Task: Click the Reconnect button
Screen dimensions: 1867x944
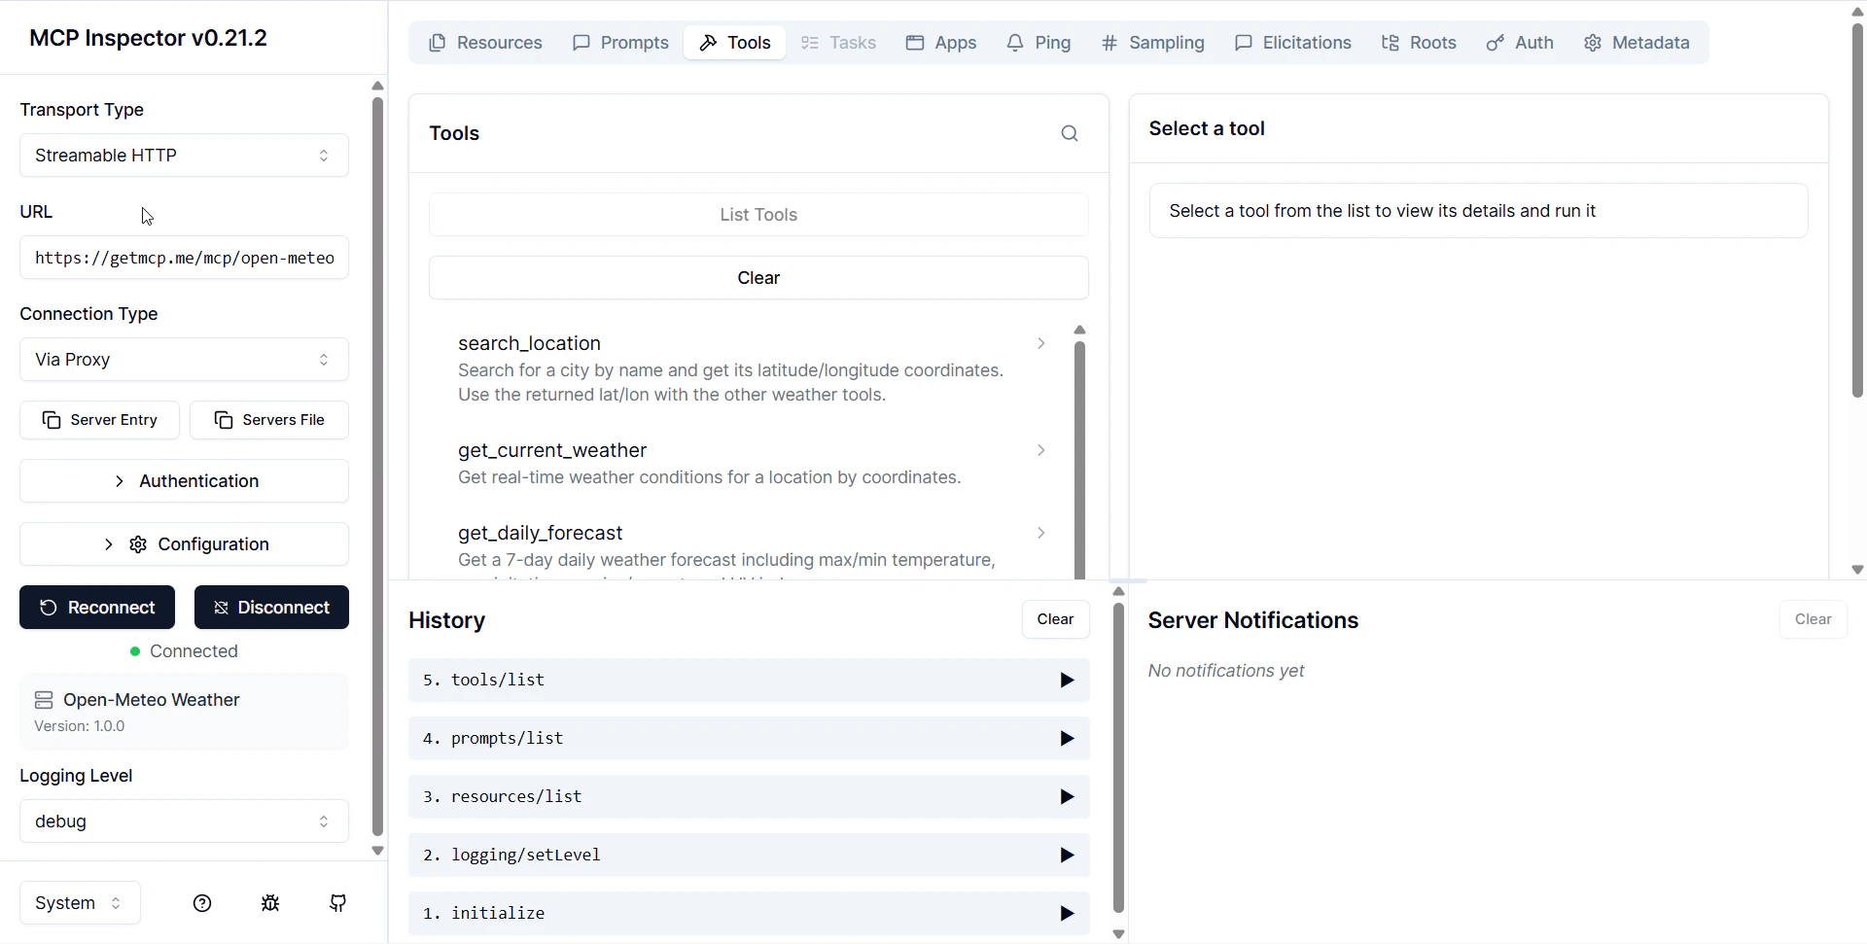Action: (97, 608)
